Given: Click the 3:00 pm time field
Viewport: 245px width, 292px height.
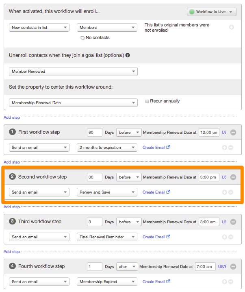Looking at the screenshot, I should (x=208, y=177).
